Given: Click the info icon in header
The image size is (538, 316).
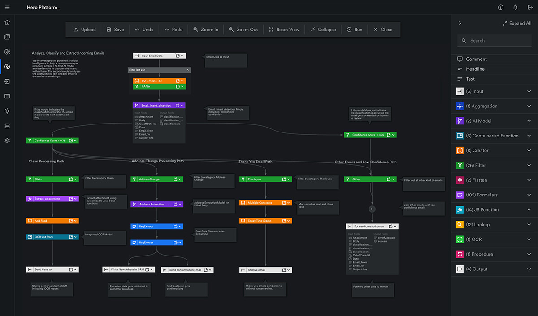Looking at the screenshot, I should click(501, 8).
